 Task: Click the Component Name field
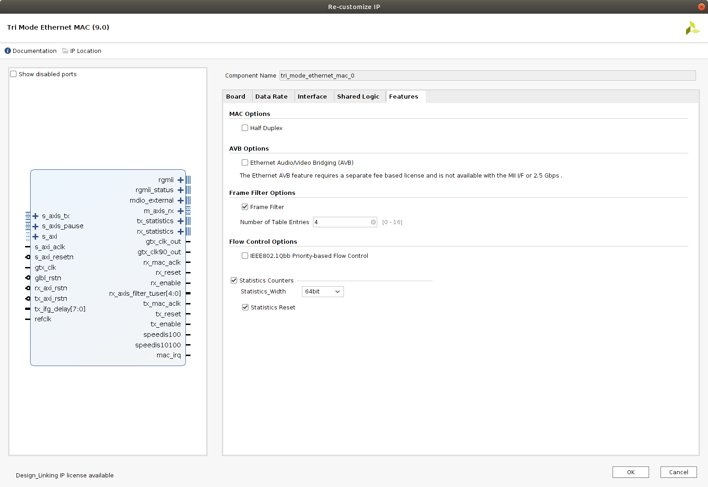[487, 75]
